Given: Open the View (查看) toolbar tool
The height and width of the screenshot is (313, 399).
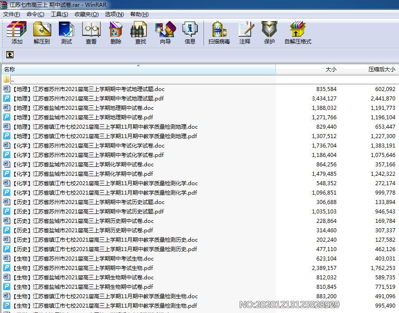Looking at the screenshot, I should tap(91, 33).
